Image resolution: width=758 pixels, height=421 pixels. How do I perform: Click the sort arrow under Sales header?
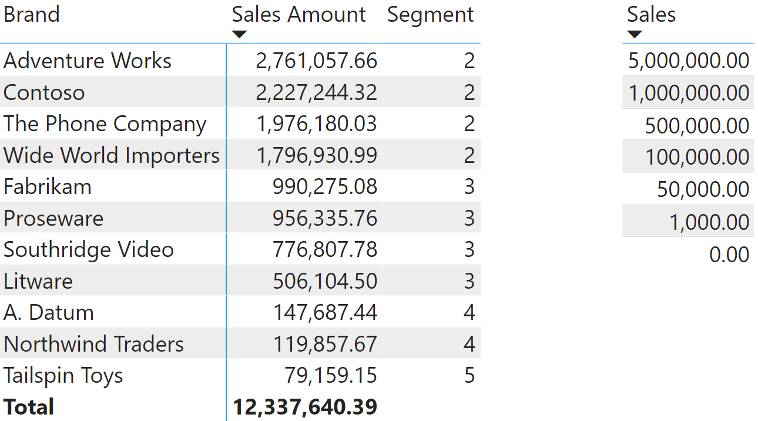[635, 35]
